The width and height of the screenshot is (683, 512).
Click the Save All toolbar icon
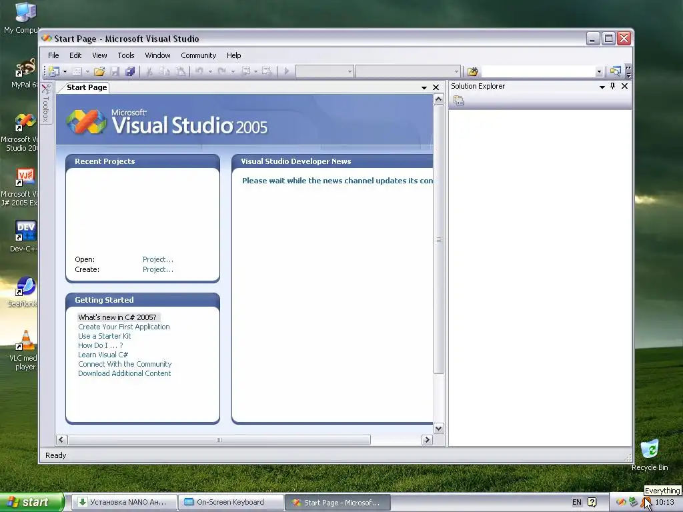[x=130, y=71]
